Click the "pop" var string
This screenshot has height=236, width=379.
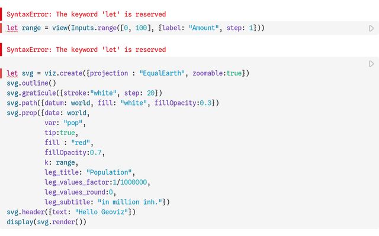coord(73,123)
